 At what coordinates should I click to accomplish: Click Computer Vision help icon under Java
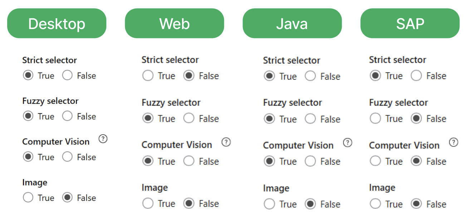click(x=347, y=143)
